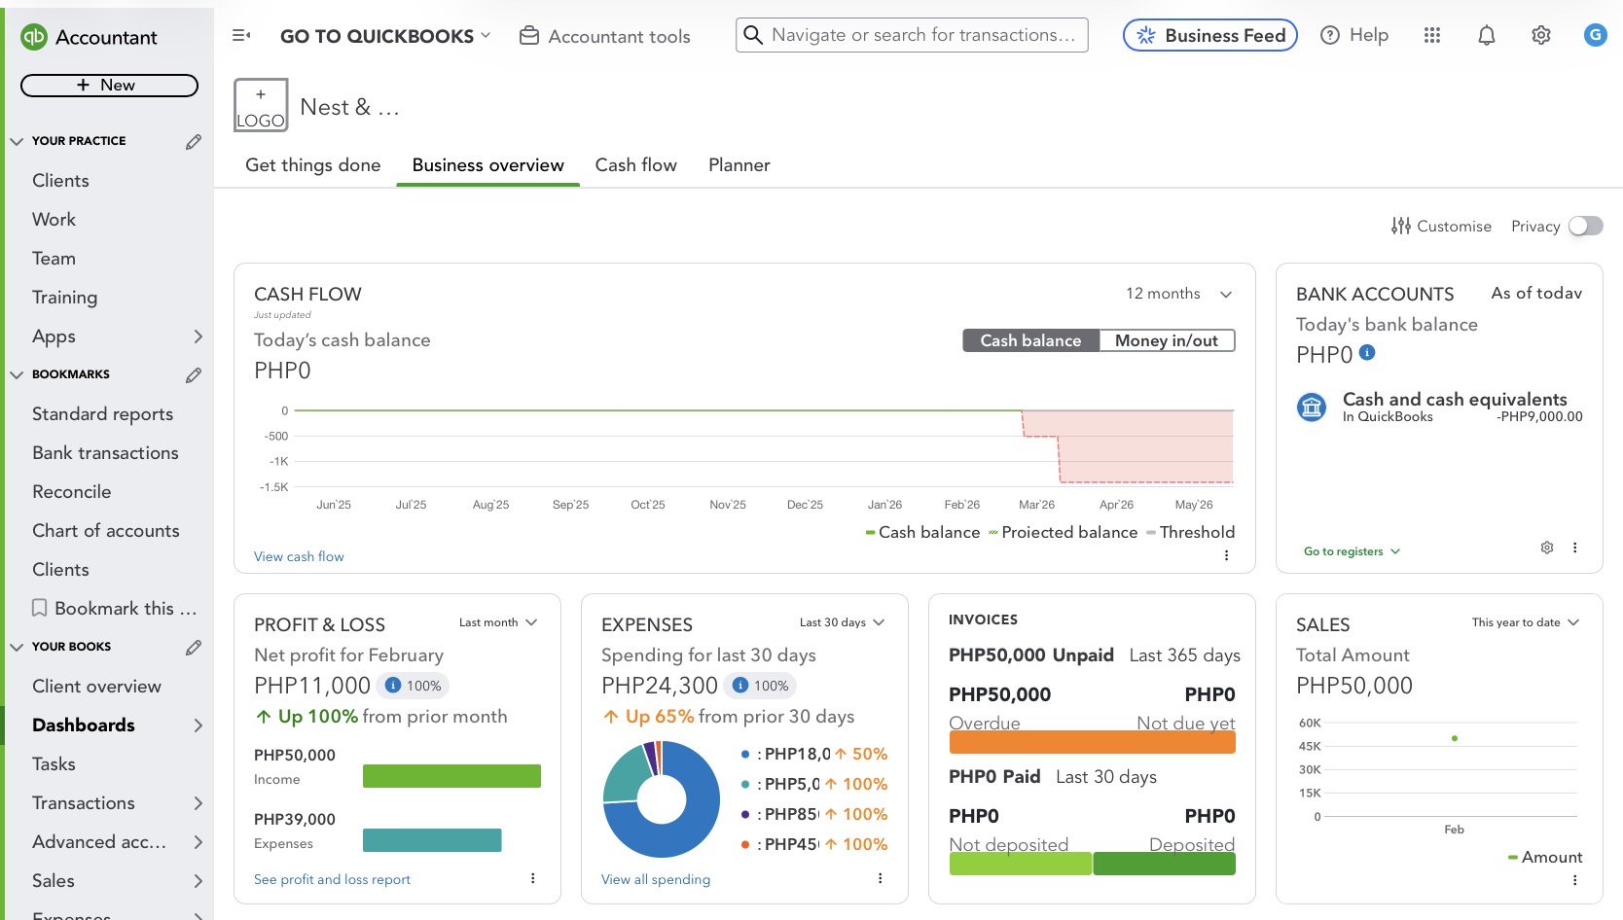Toggle the Privacy switch
This screenshot has width=1623, height=920.
tap(1585, 226)
